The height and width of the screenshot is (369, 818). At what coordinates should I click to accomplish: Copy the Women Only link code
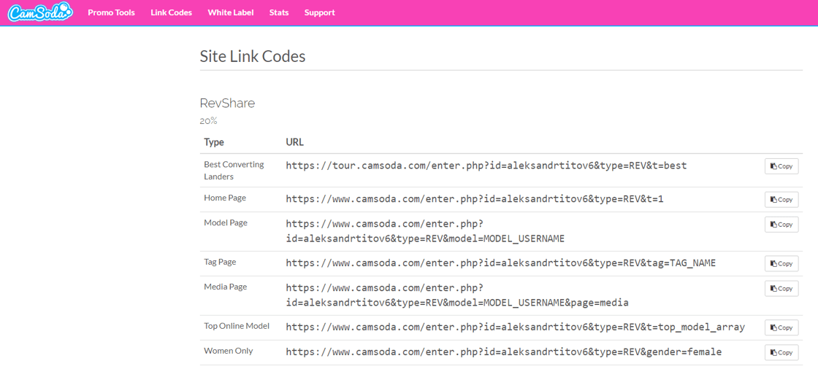pos(781,353)
